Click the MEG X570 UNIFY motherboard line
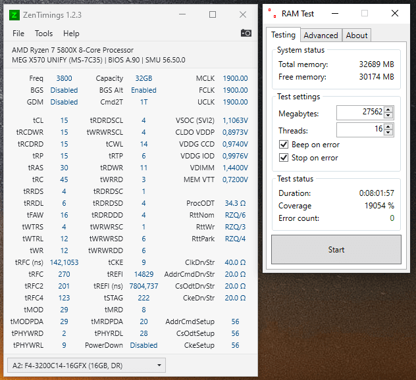 (99, 60)
